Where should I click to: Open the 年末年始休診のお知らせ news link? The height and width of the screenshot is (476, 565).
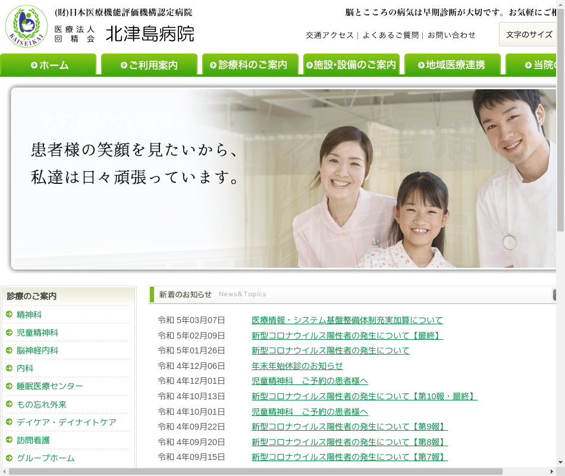[x=297, y=366]
